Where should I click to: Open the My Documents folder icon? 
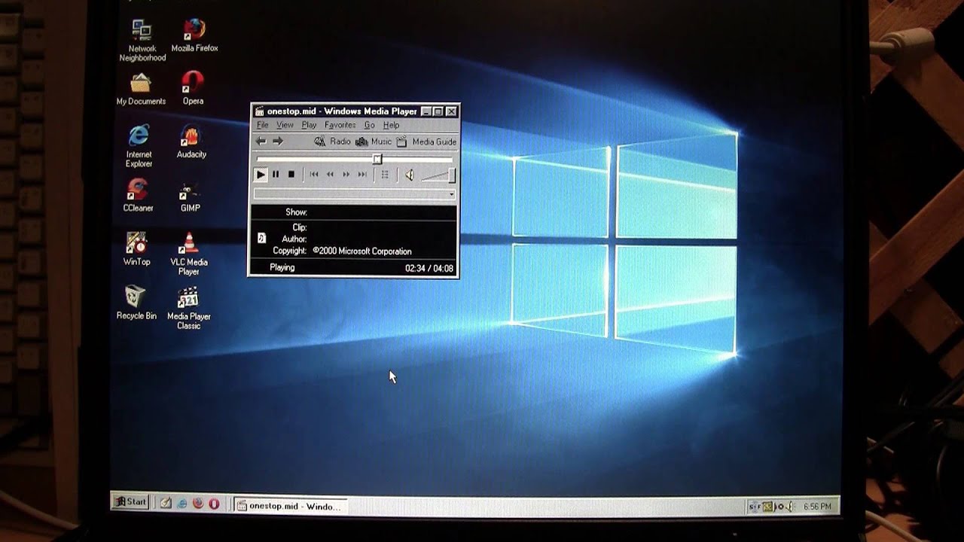click(141, 89)
